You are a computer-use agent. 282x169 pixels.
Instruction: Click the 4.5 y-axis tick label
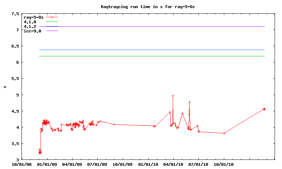coord(15,111)
